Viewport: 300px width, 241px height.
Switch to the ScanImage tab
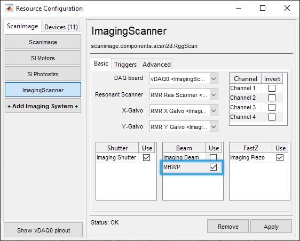click(x=22, y=26)
